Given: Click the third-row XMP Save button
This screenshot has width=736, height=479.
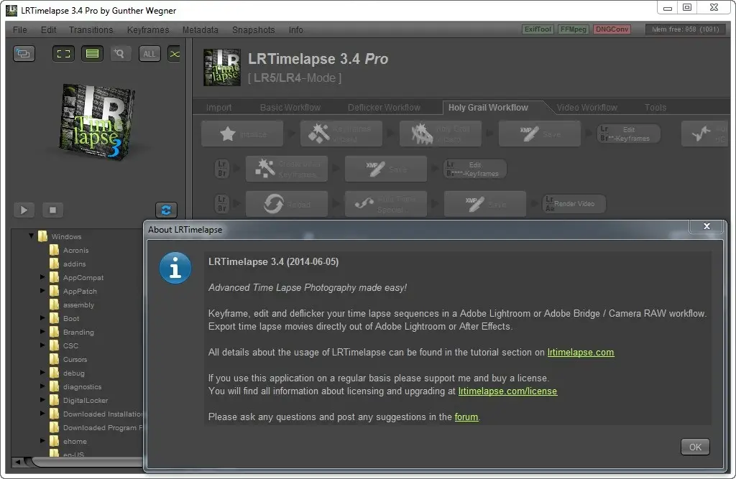Looking at the screenshot, I should [x=485, y=204].
